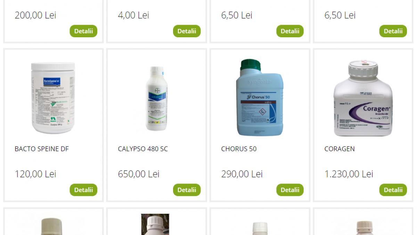
Task: Open Detalii for Chorus 50
Action: [290, 190]
